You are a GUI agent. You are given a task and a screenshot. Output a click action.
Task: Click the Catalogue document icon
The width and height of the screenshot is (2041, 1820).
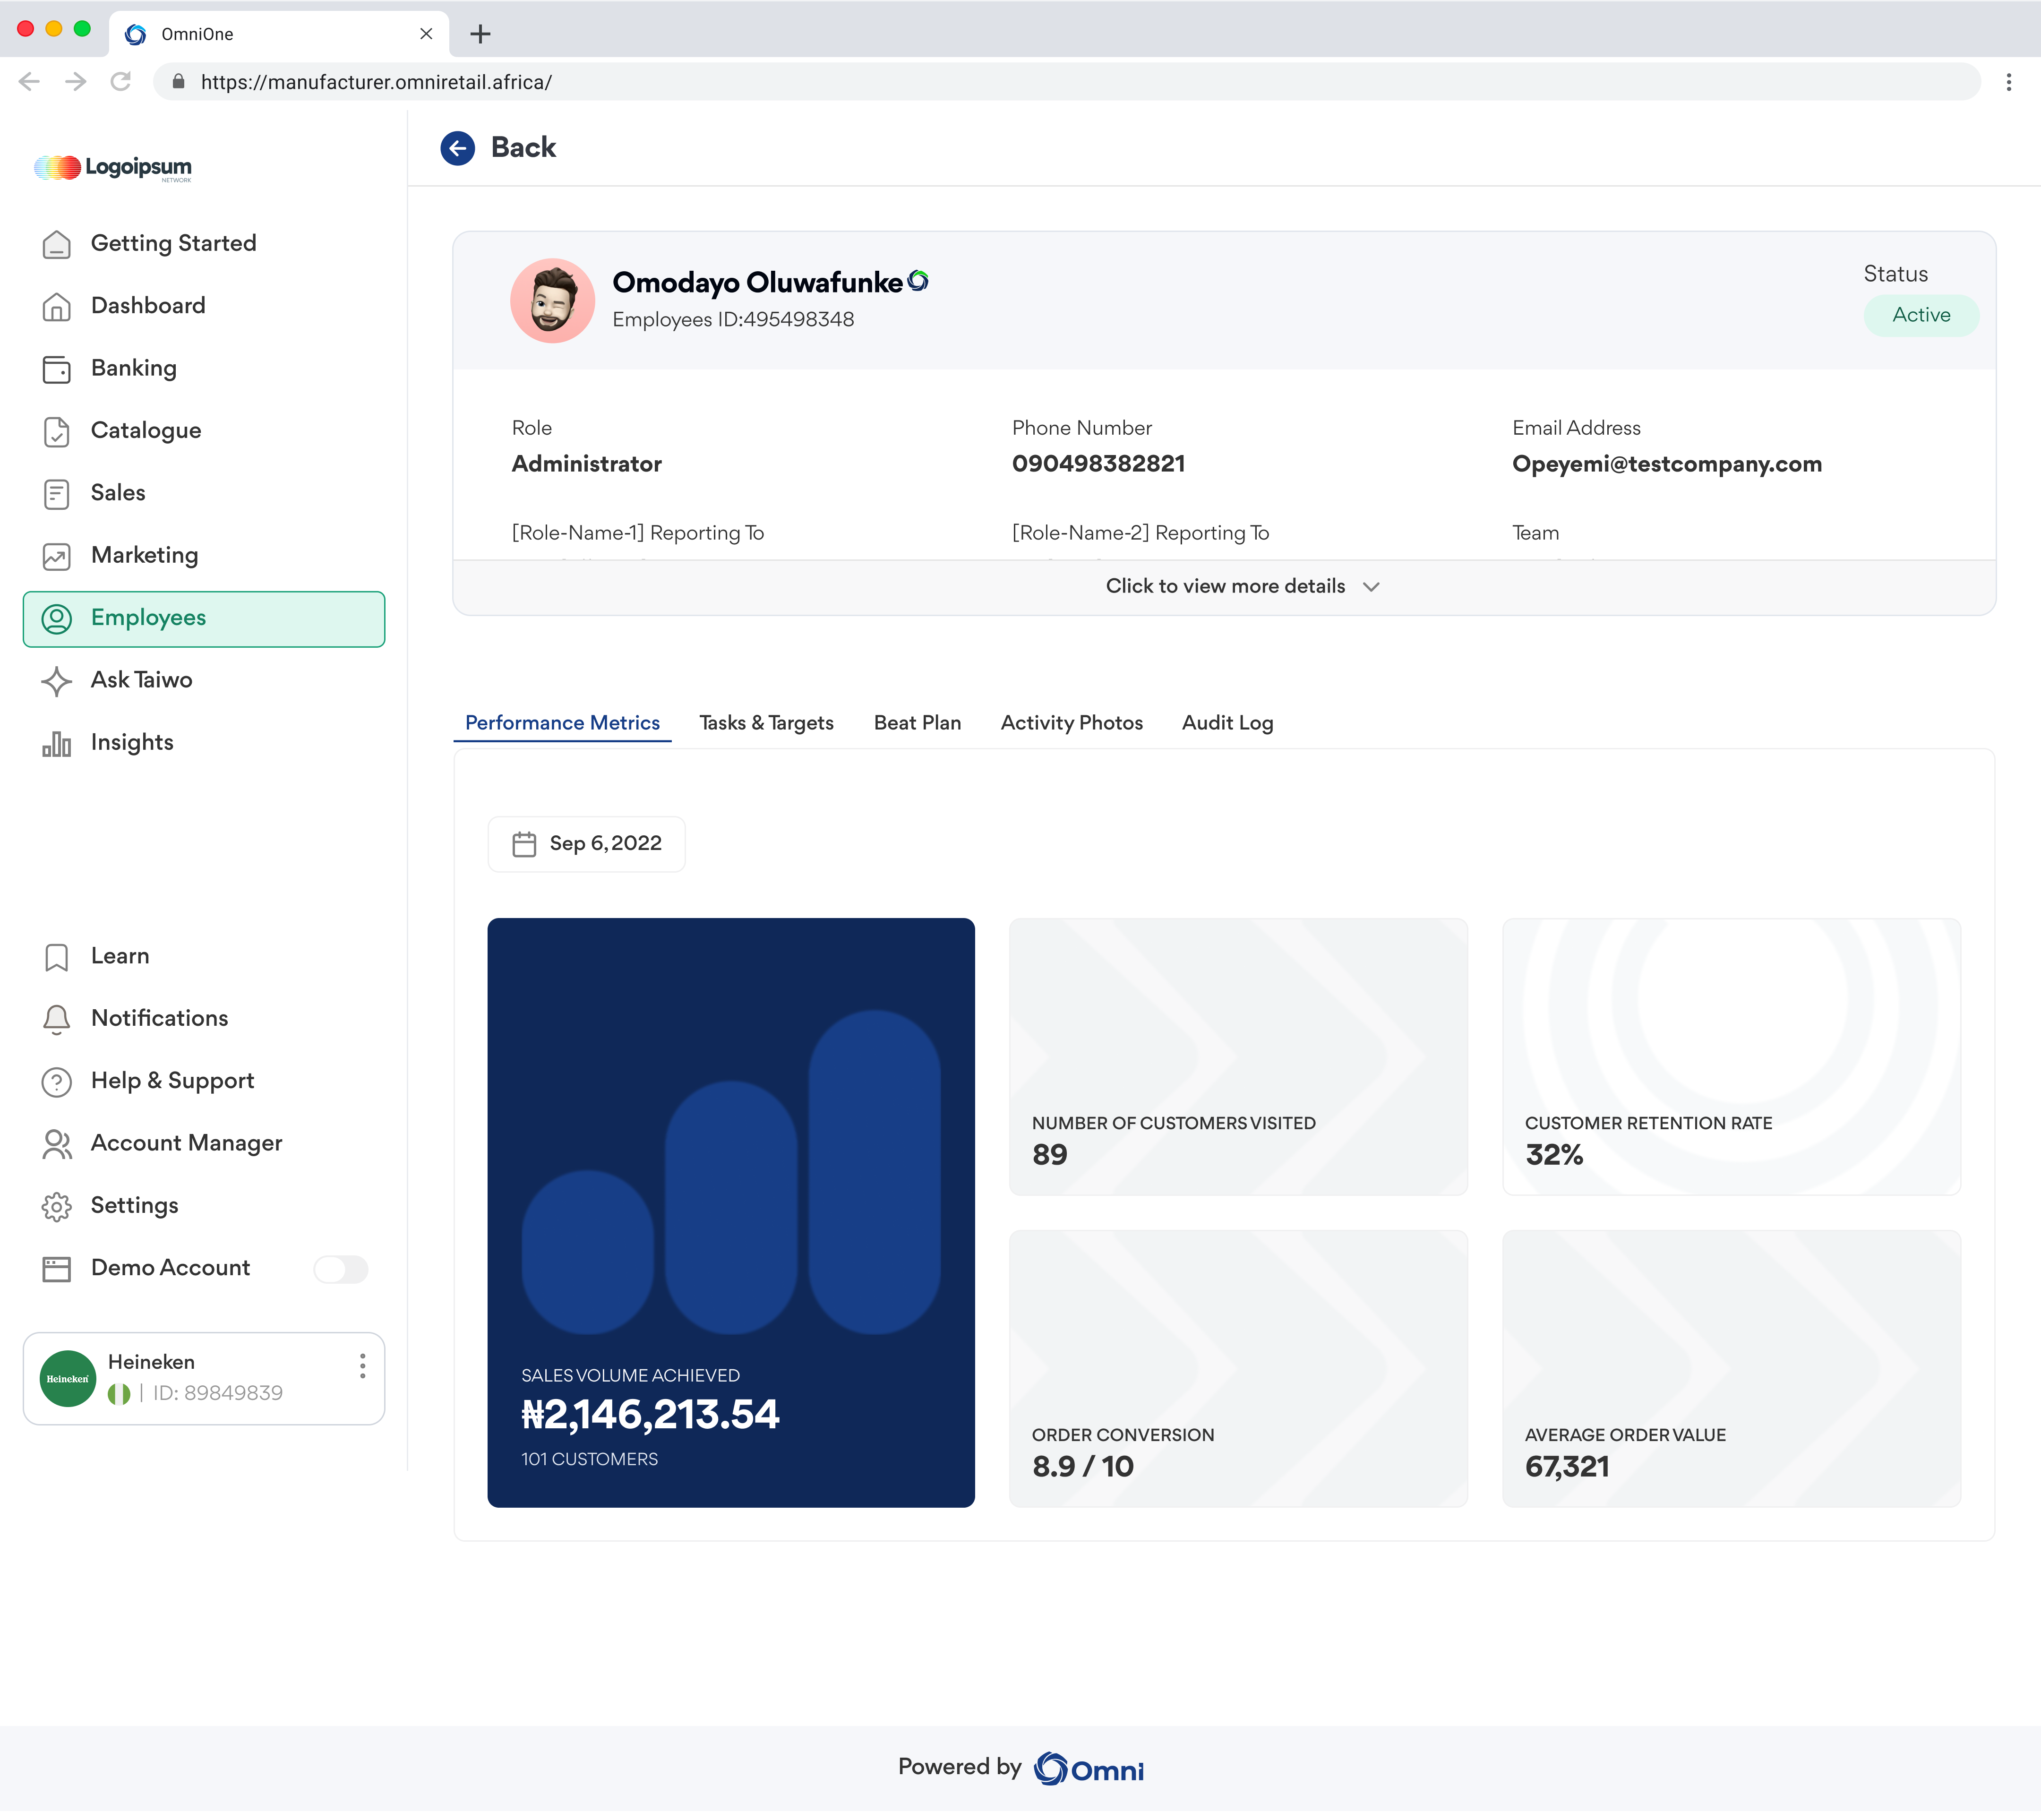tap(57, 432)
